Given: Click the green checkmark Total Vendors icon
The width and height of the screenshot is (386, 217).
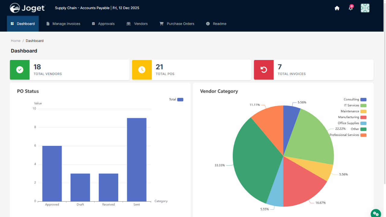Looking at the screenshot, I should (20, 70).
